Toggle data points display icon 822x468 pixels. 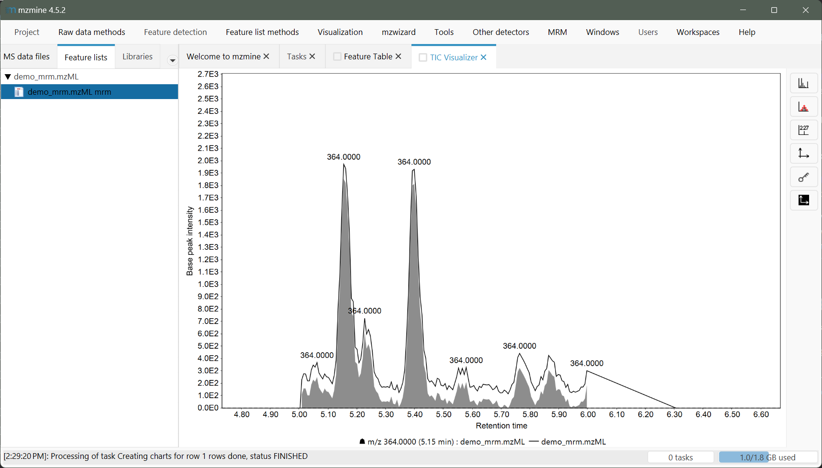(x=804, y=107)
